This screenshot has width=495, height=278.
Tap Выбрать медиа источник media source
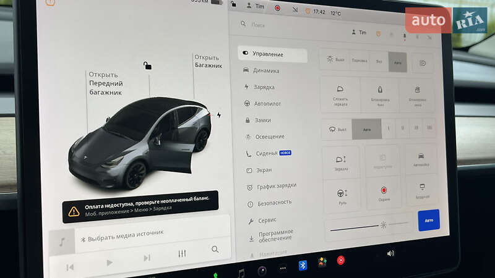[123, 236]
